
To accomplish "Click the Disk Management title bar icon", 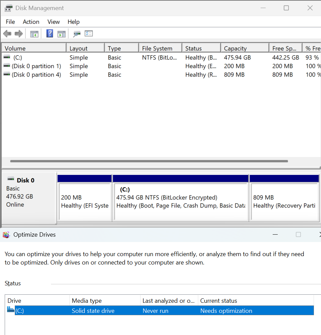I will tap(8, 8).
